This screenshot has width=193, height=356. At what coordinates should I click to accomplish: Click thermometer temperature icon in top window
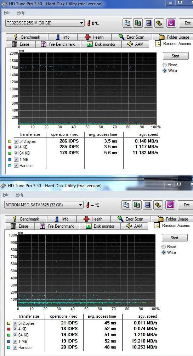pyautogui.click(x=89, y=23)
